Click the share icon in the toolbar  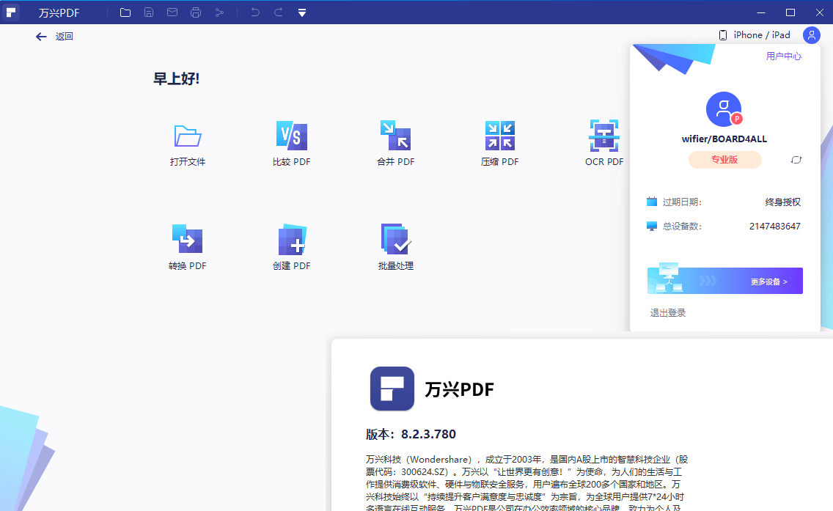click(219, 12)
